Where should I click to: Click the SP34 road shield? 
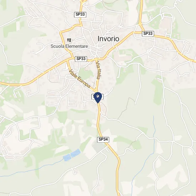pyautogui.click(x=103, y=139)
